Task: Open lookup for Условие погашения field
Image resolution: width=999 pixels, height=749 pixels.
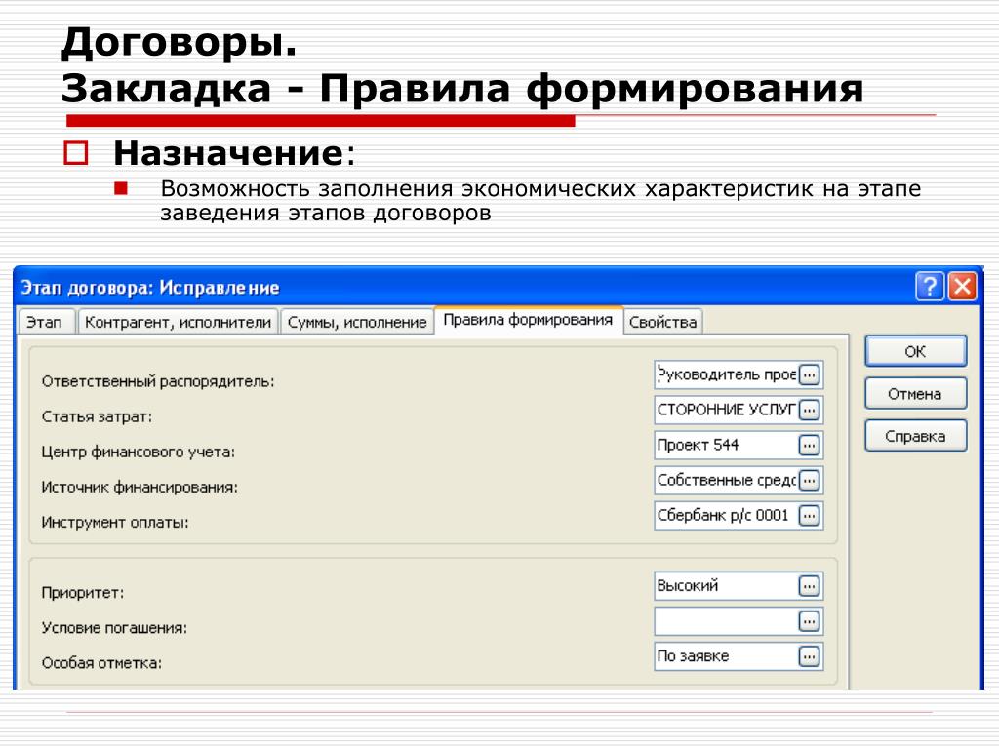Action: 809,621
